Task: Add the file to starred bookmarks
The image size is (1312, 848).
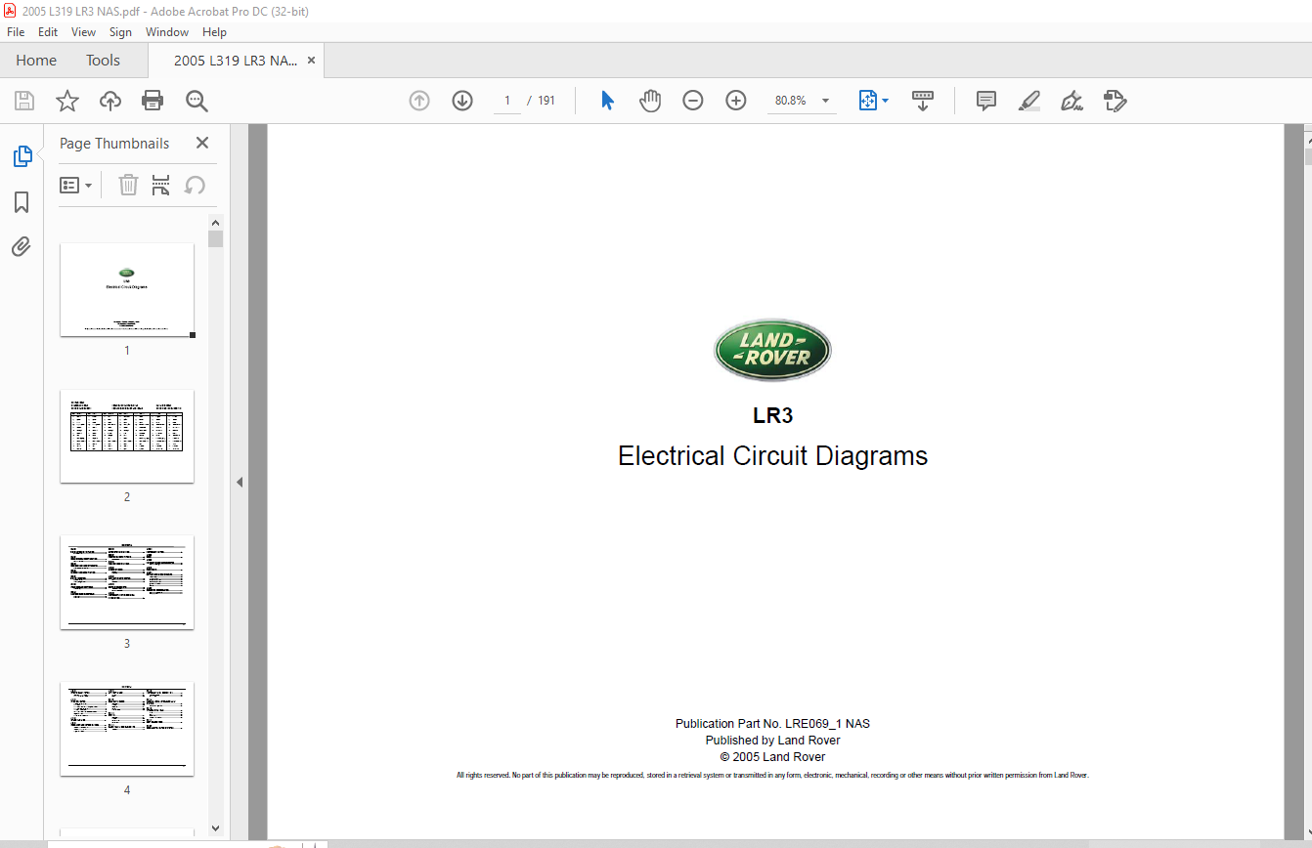Action: point(66,101)
